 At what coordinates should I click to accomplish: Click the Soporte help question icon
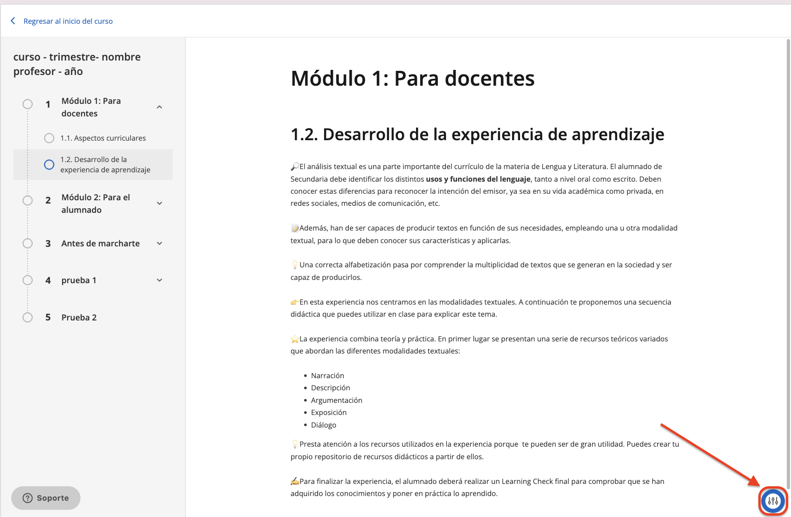pos(28,498)
